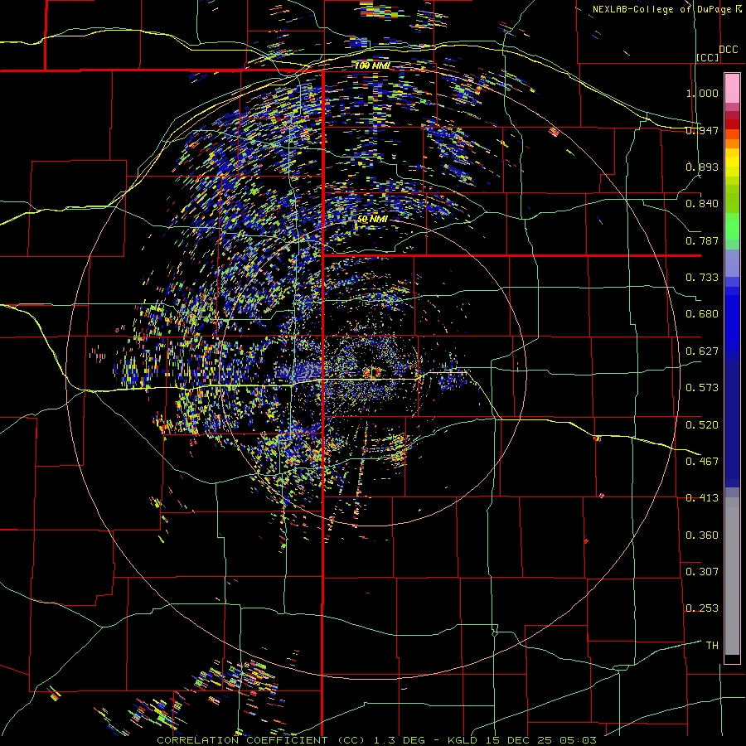746x746 pixels.
Task: Click the Correlation Coefficient KGLD timestamp caption
Action: tap(376, 740)
